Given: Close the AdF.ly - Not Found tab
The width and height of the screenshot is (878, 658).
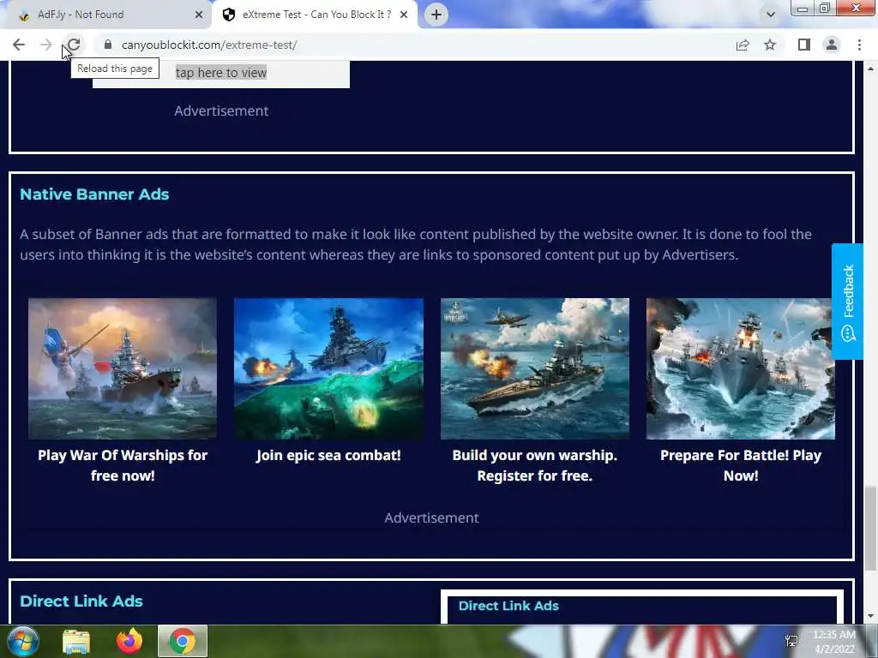Looking at the screenshot, I should (x=198, y=15).
